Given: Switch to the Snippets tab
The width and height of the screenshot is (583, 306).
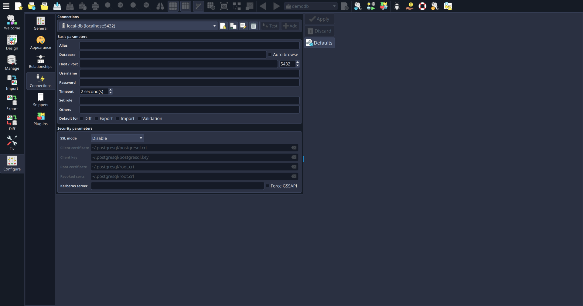Looking at the screenshot, I should 40,100.
